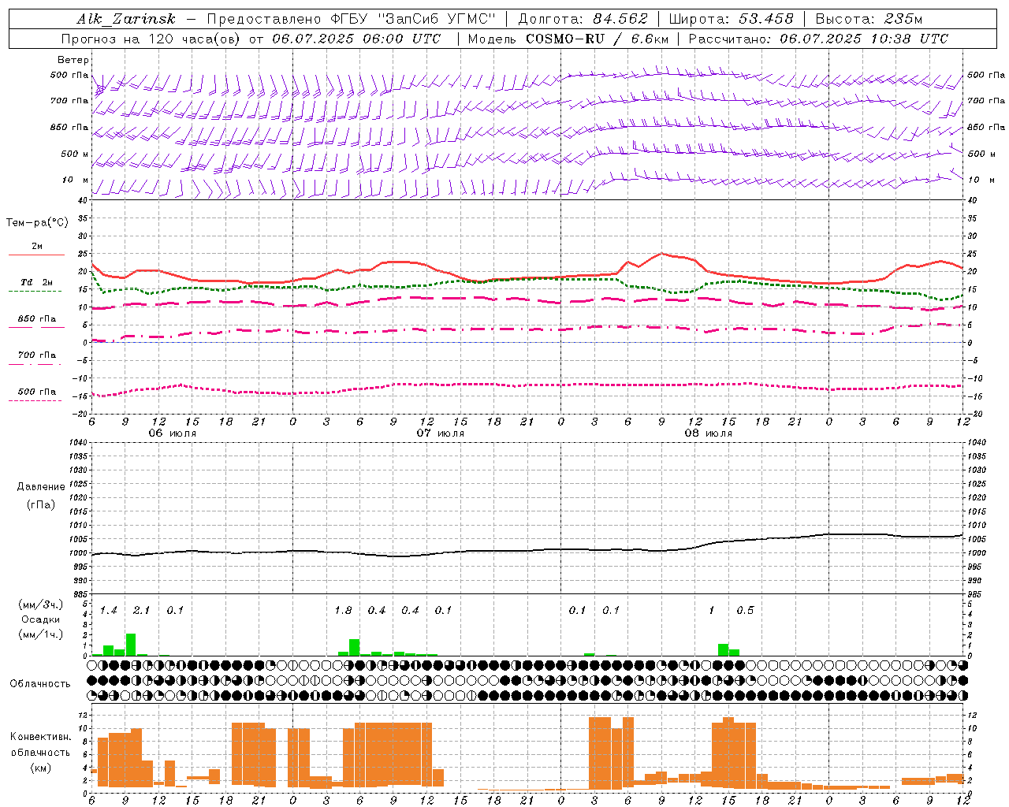Viewport: 1009px width, 807px height.
Task: Click the elevation text Высота: 235м
Action: 869,19
